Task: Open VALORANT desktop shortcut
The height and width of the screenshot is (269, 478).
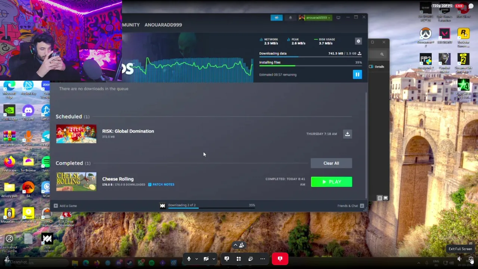Action: point(444,36)
